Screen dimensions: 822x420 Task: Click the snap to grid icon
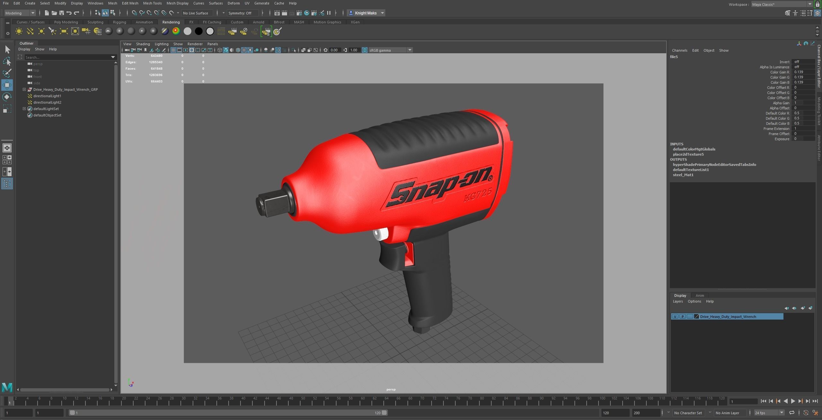134,13
